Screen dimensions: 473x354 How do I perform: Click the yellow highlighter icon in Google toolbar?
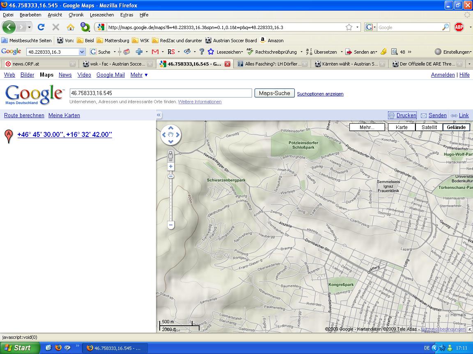[x=383, y=52]
